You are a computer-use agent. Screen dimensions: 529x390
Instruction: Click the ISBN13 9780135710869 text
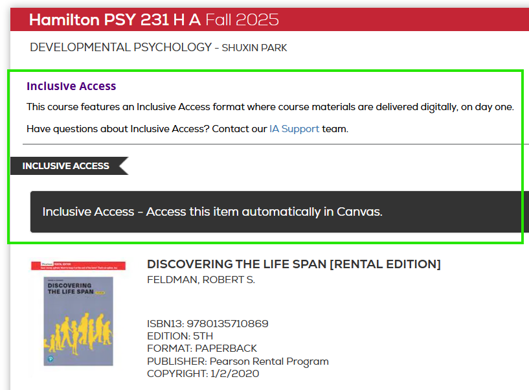(208, 323)
